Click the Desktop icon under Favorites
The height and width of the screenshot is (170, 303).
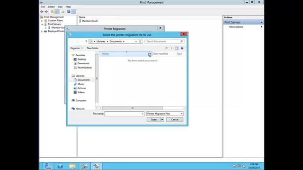[75, 59]
